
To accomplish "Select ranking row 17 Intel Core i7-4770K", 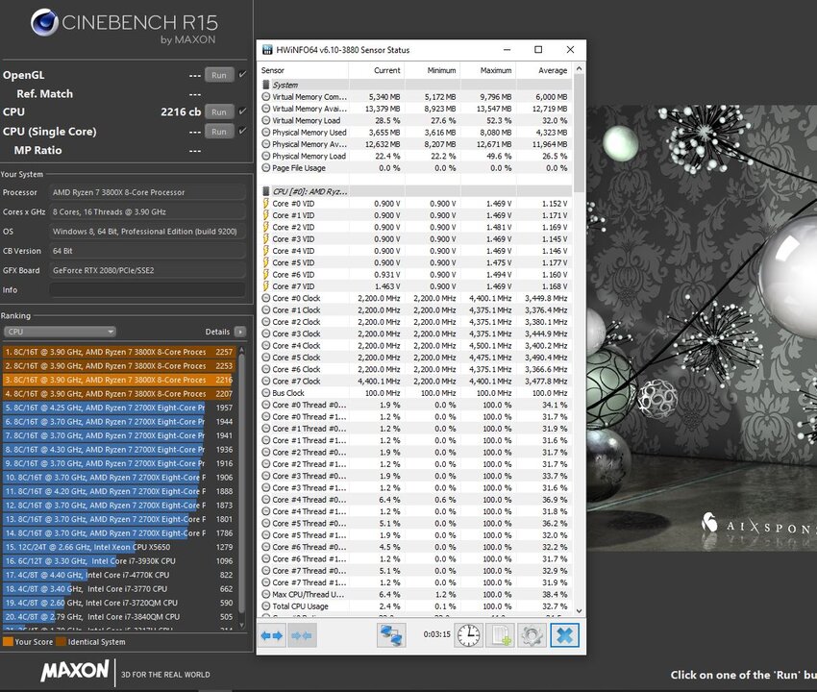I will click(119, 575).
